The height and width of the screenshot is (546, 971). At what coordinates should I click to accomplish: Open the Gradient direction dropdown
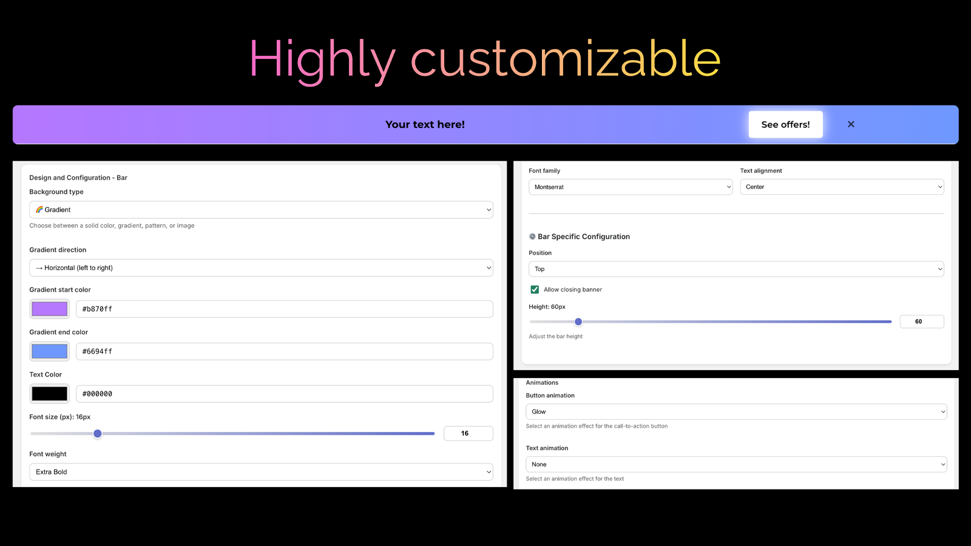pyautogui.click(x=261, y=268)
